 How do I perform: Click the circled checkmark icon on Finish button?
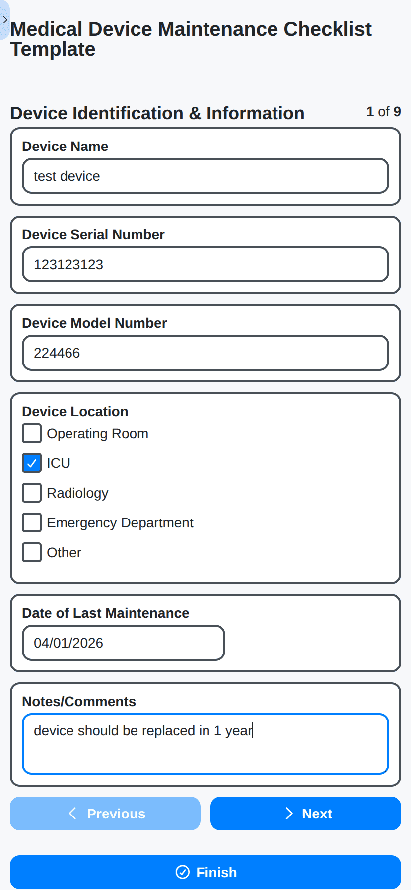click(x=183, y=872)
